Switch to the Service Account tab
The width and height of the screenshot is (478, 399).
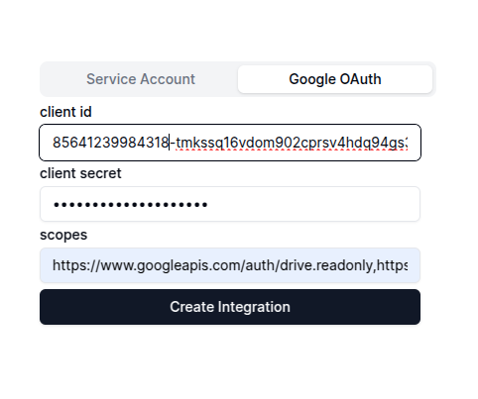coord(141,79)
